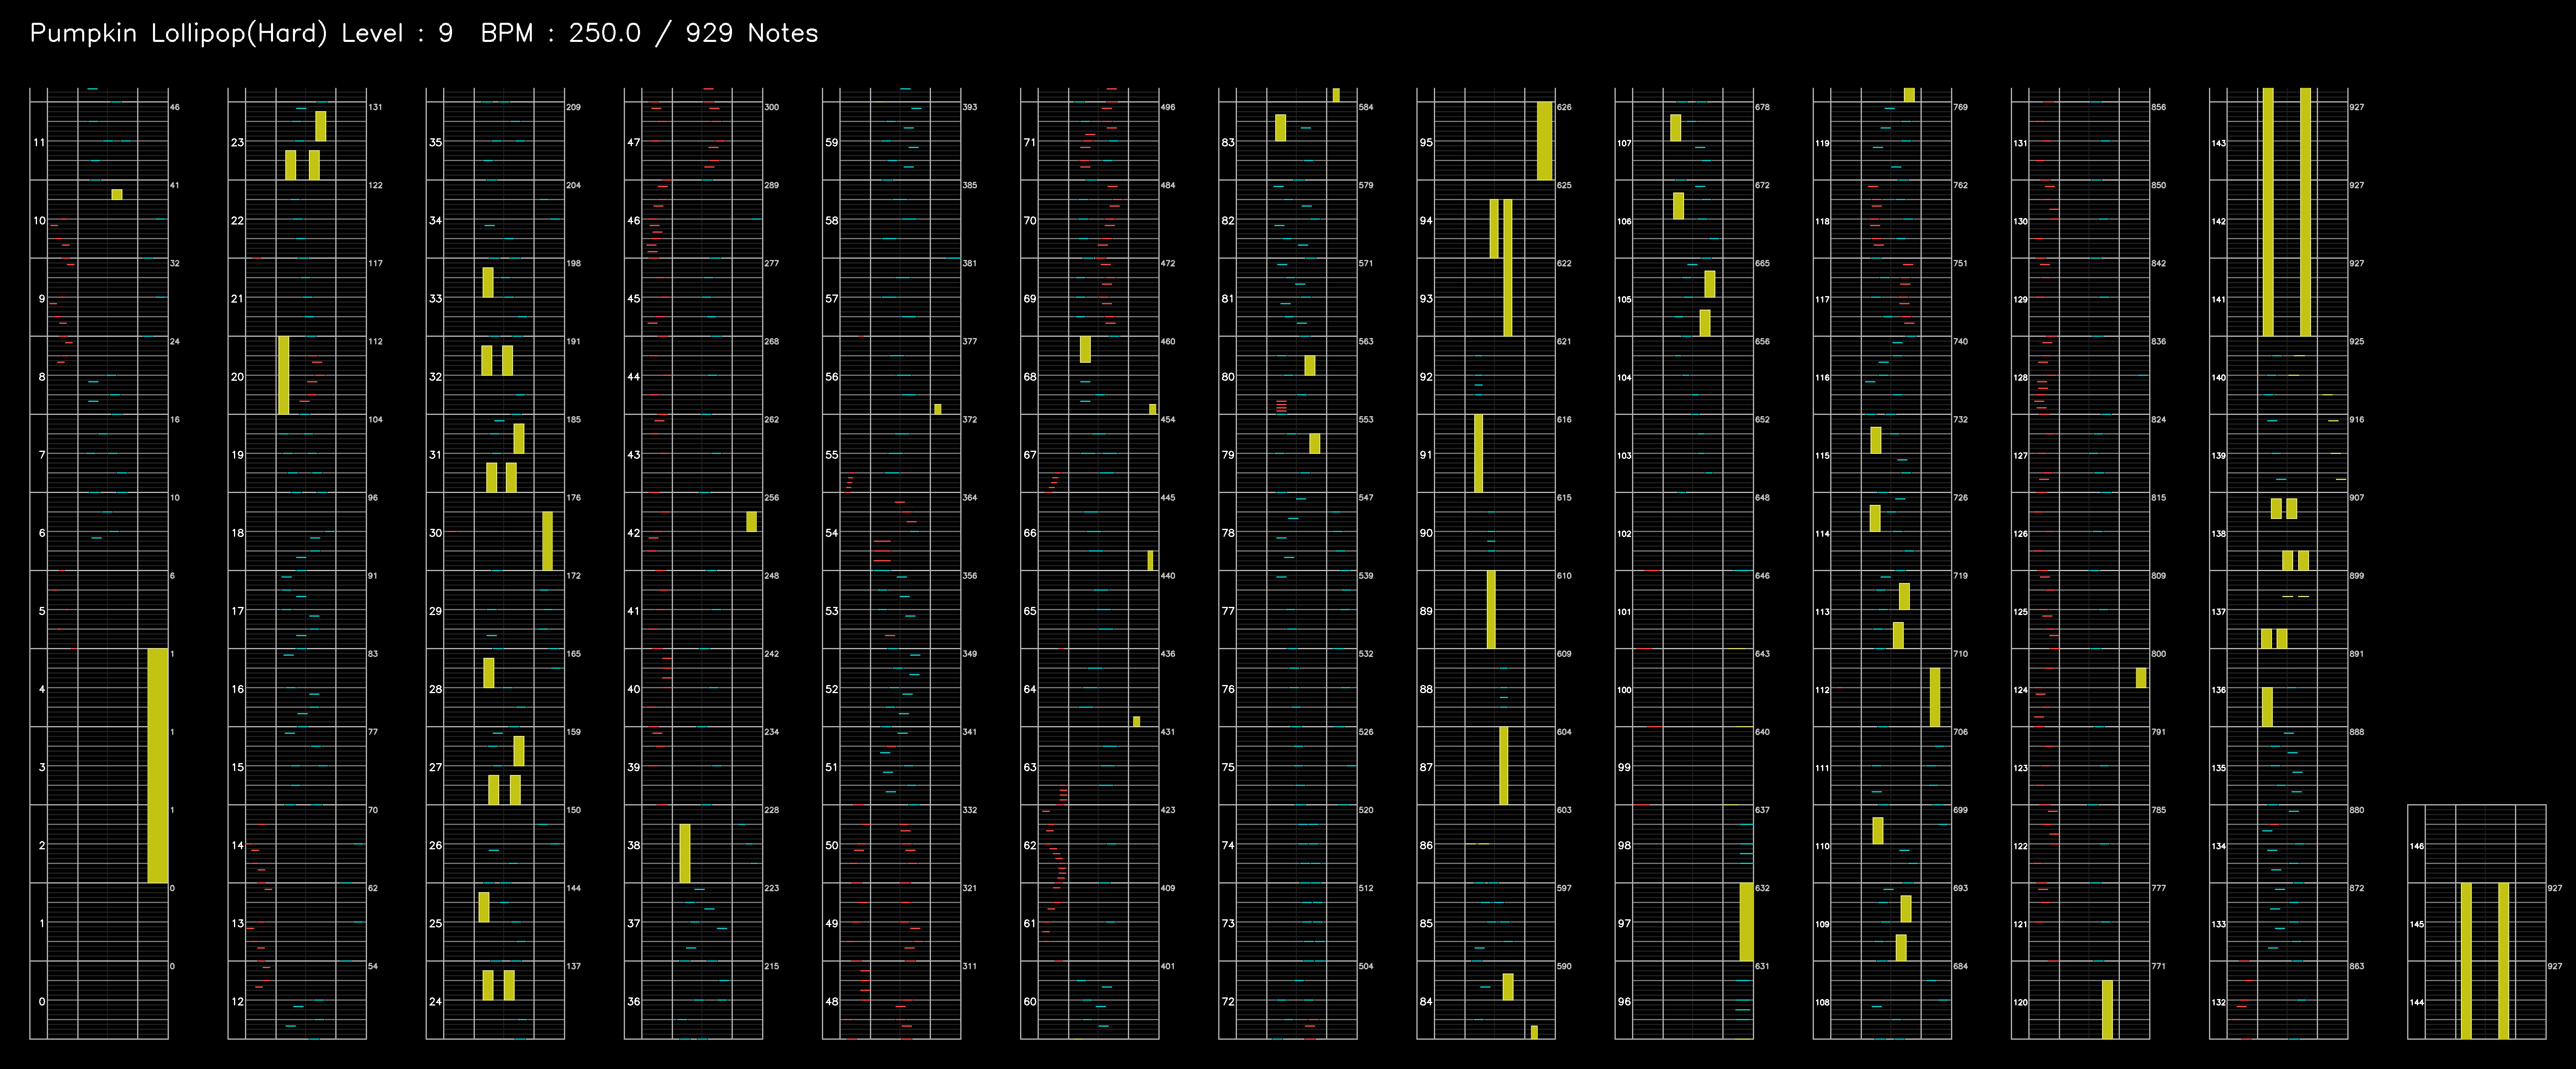Click note count 863 beside measure 132
2576x1069 pixels.
point(2355,966)
